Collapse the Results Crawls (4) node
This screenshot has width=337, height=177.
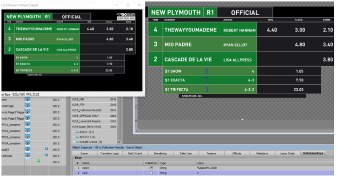[74, 142]
